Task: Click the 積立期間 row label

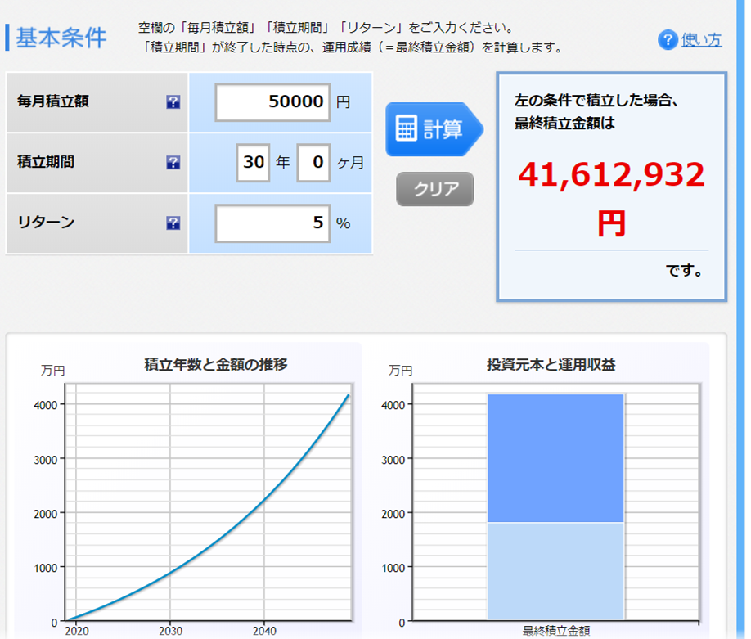Action: tap(46, 162)
